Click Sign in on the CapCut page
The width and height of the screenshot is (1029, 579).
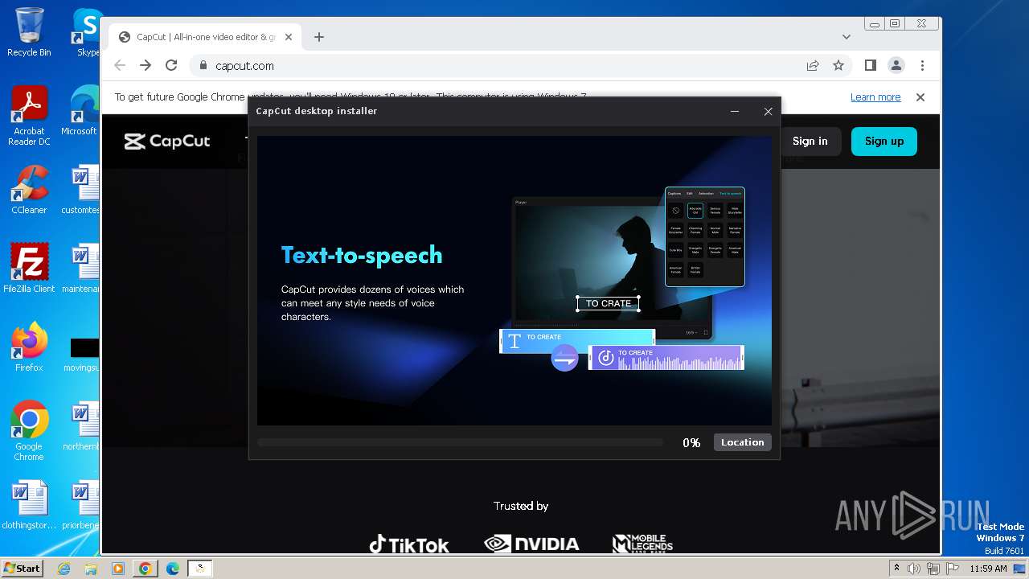click(x=810, y=141)
